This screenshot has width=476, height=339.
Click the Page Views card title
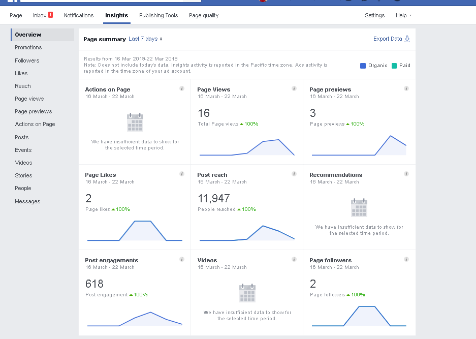pyautogui.click(x=214, y=89)
